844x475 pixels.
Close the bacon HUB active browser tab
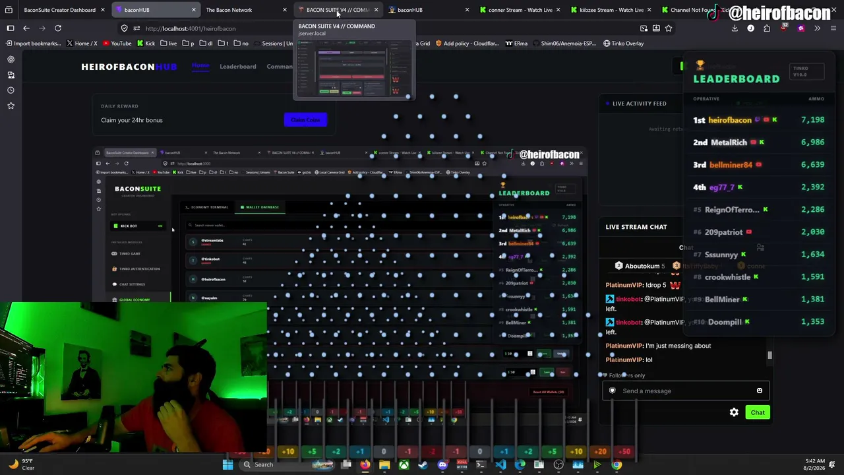click(194, 10)
